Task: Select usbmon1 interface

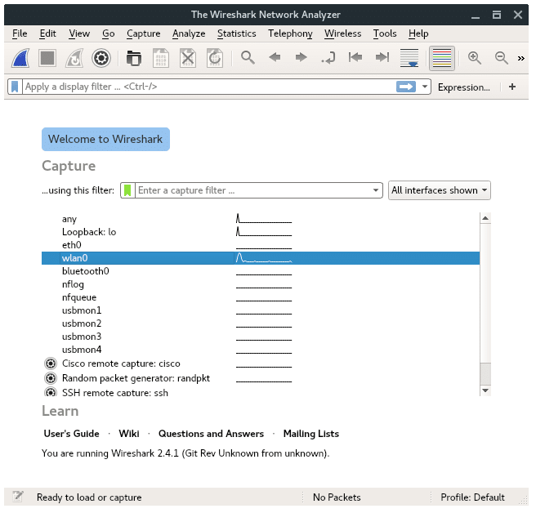Action: (261, 310)
